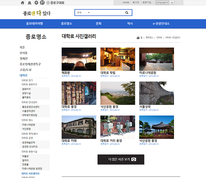Screen dimensions: 206x178
Task: Open the 문화 main menu item
Action: pyautogui.click(x=99, y=24)
